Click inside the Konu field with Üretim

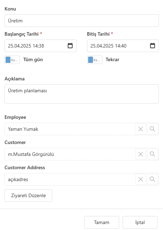click(x=81, y=21)
